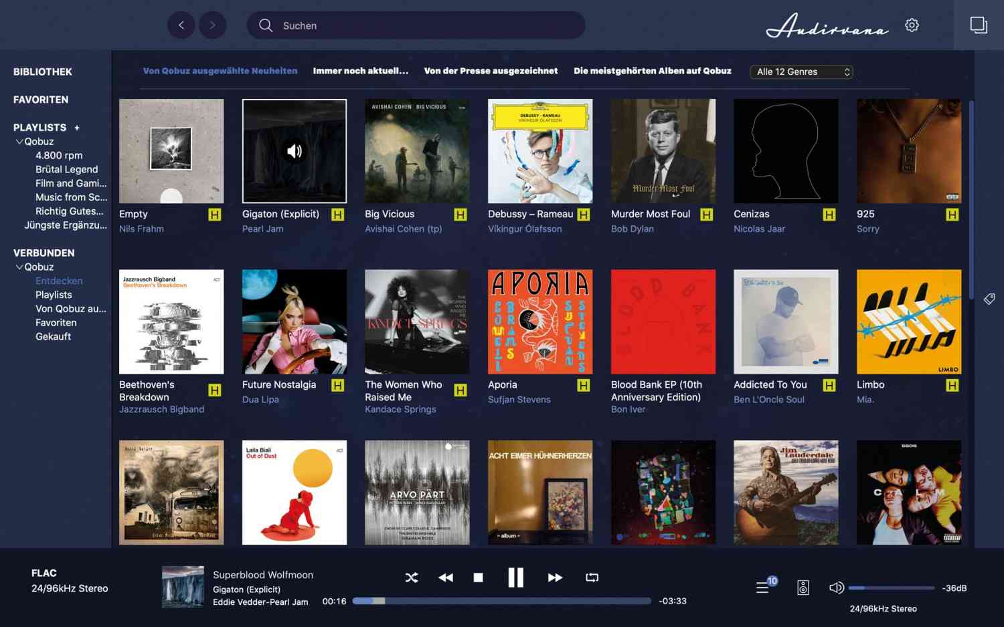Viewport: 1004px width, 627px height.
Task: Toggle shuffle playback
Action: (x=412, y=578)
